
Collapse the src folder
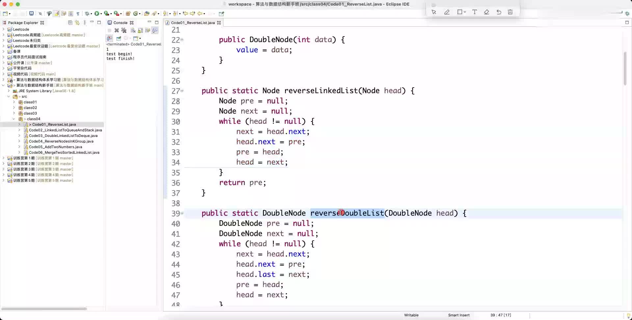click(x=9, y=96)
